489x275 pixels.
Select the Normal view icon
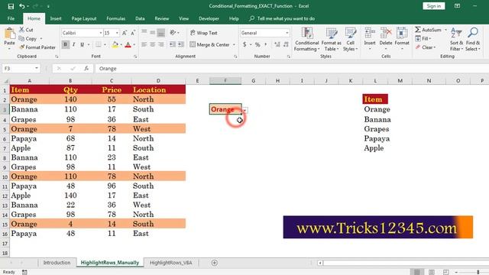pyautogui.click(x=417, y=272)
